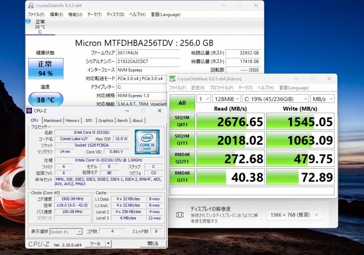Click the Intel Core i5 10210U name field

click(x=92, y=132)
